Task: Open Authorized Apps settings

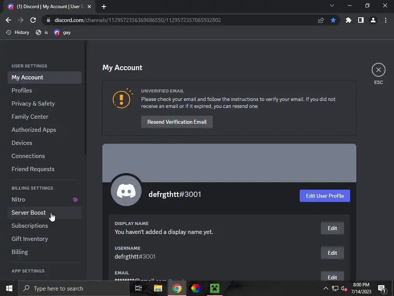Action: click(45, 129)
